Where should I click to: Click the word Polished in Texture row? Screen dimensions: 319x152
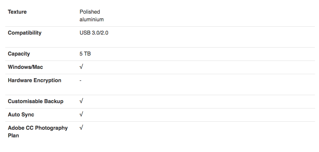pyautogui.click(x=90, y=12)
